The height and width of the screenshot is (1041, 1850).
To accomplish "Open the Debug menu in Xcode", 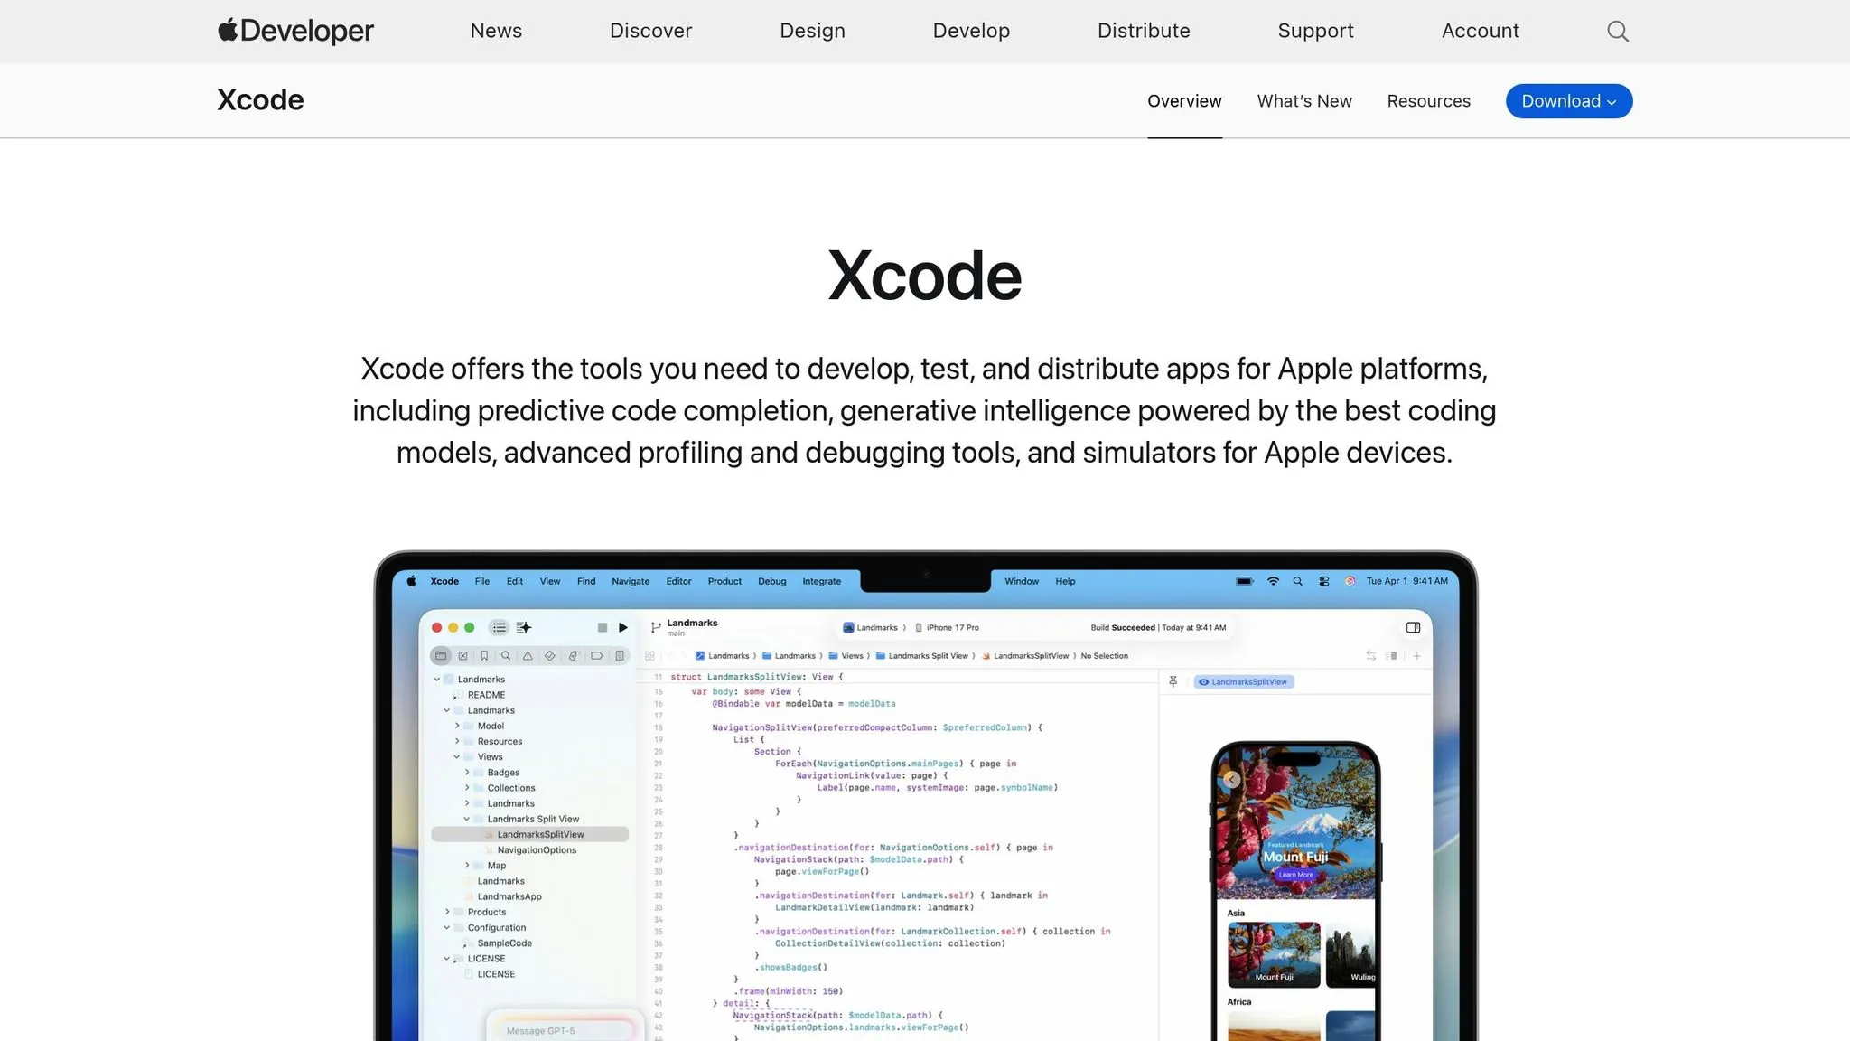I will [771, 581].
